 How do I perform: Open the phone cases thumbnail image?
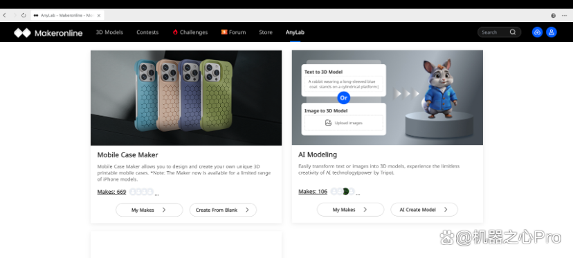point(186,98)
